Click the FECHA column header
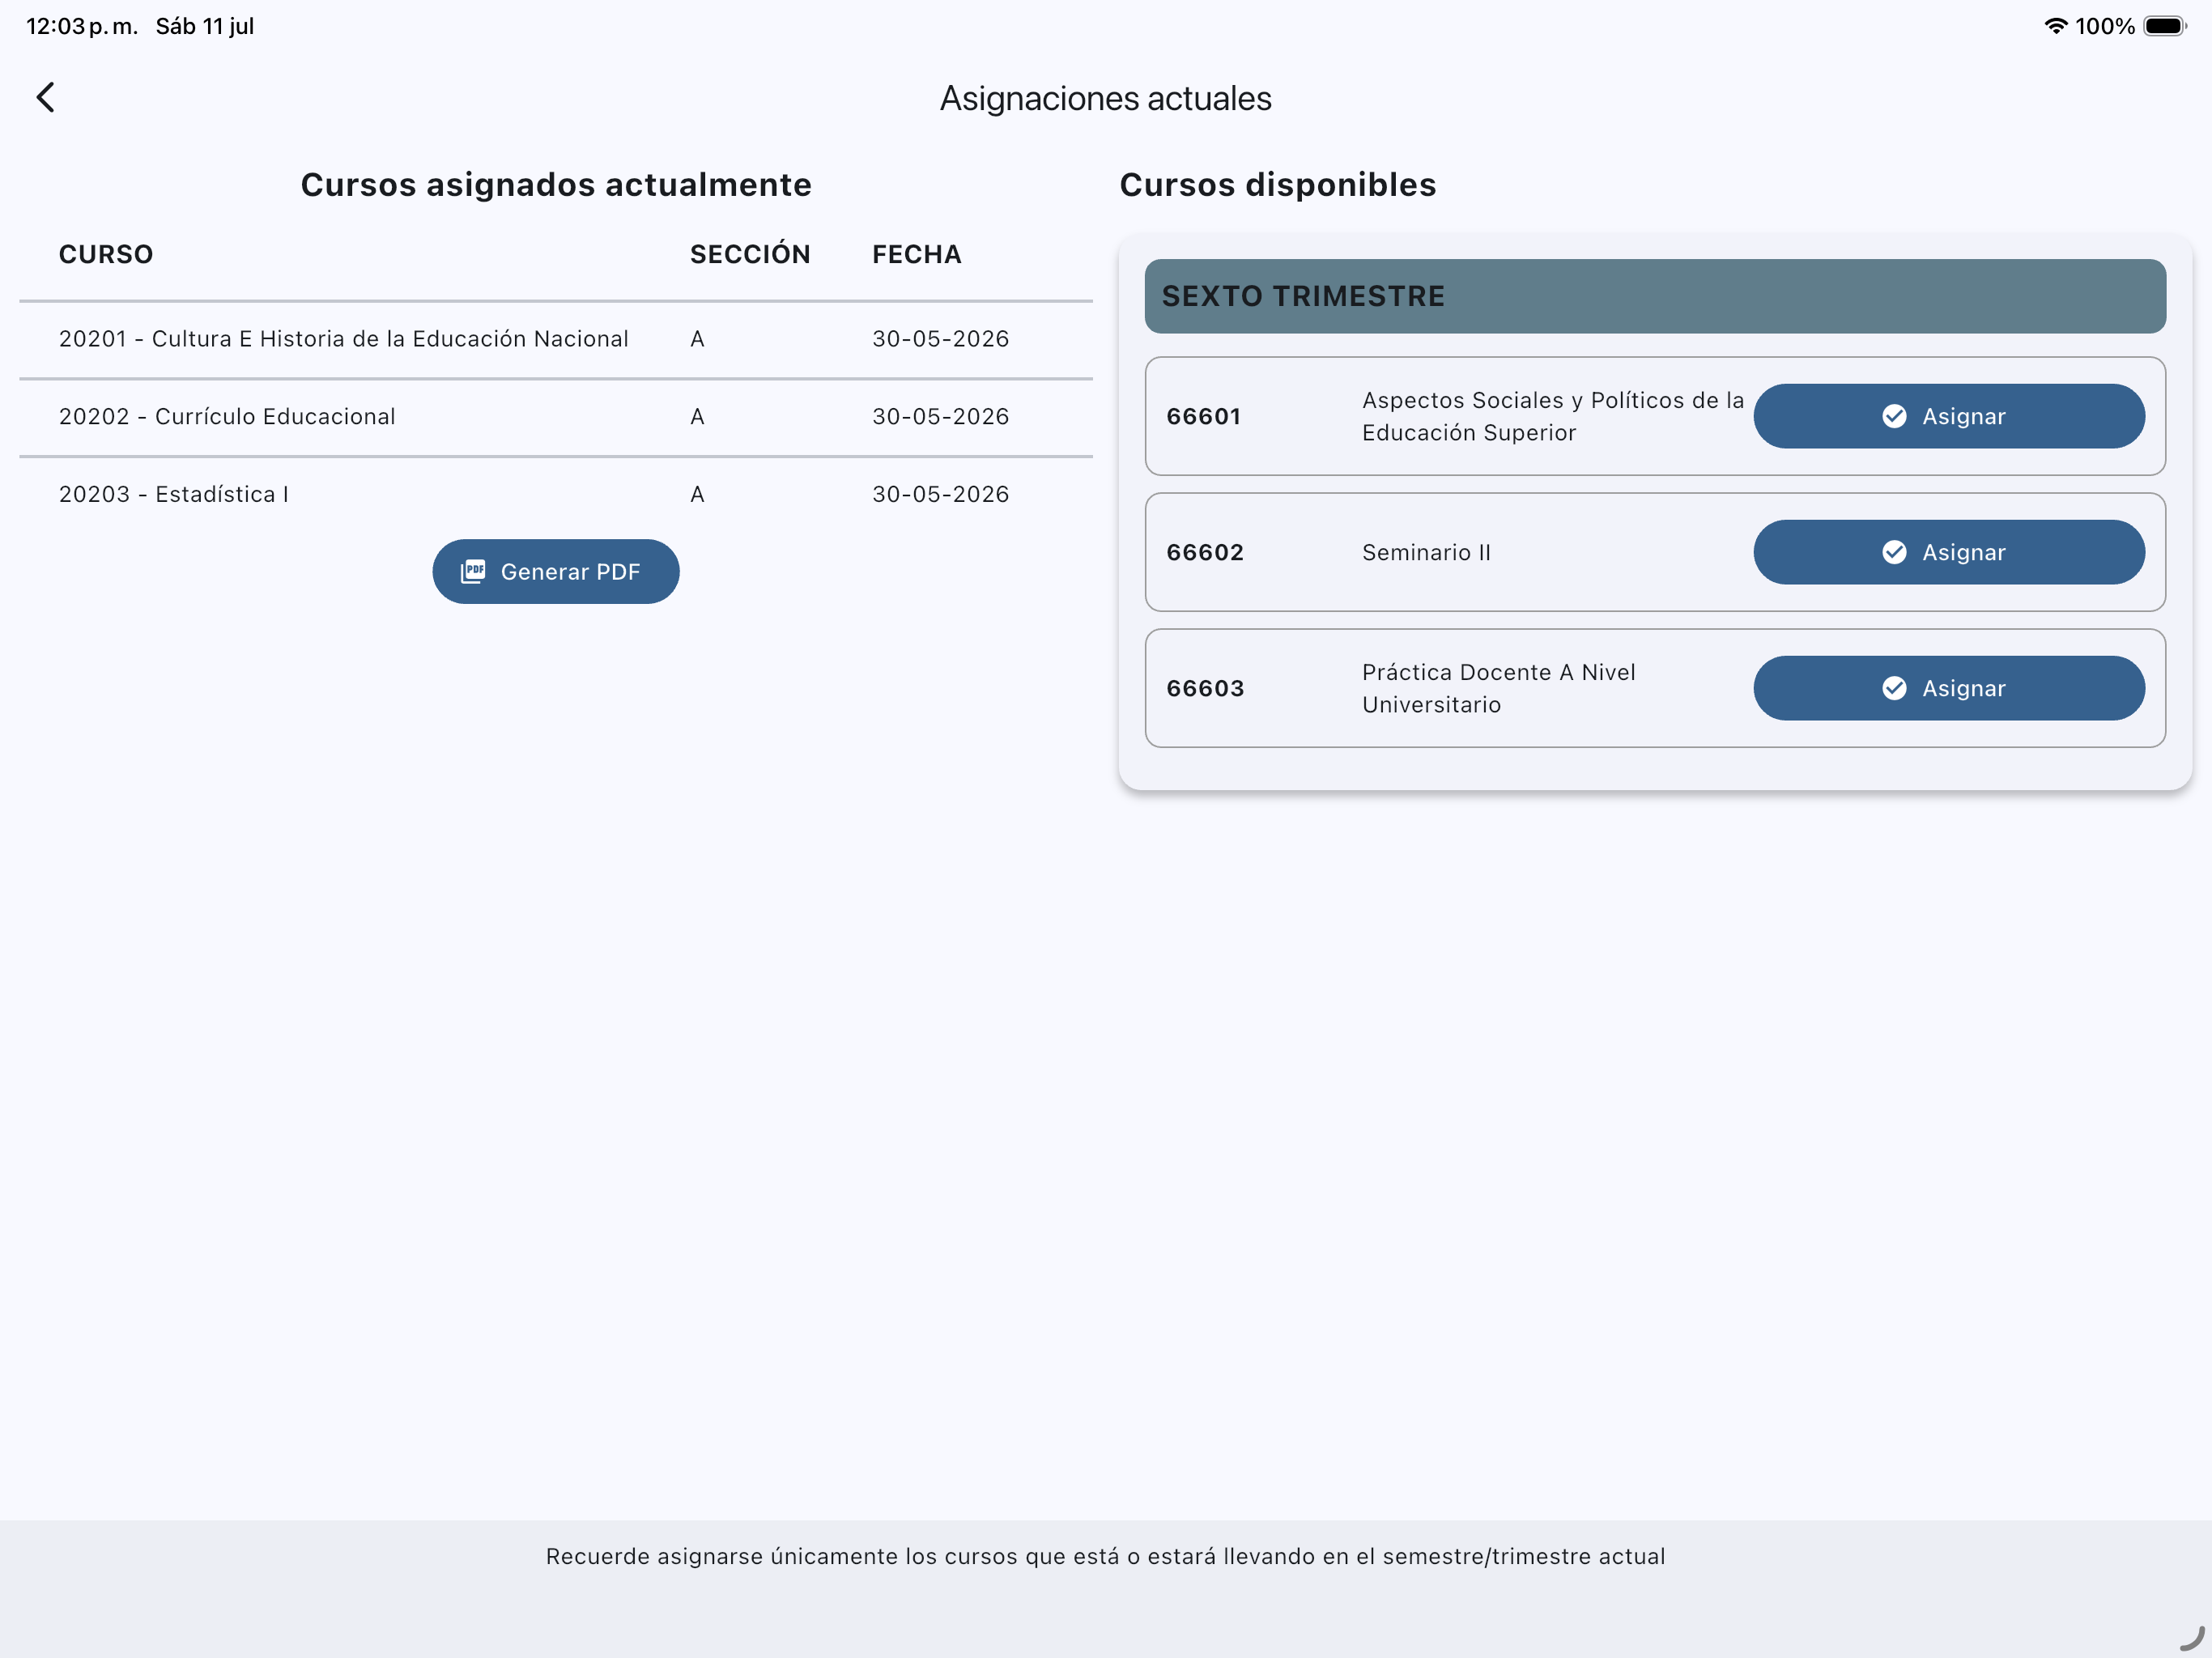This screenshot has width=2212, height=1658. click(x=916, y=254)
